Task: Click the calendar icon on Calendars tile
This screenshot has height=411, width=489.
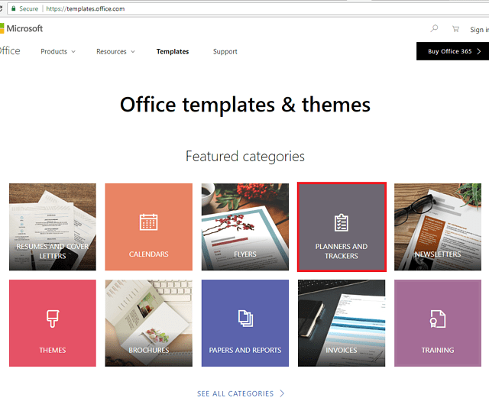Action: [x=148, y=222]
